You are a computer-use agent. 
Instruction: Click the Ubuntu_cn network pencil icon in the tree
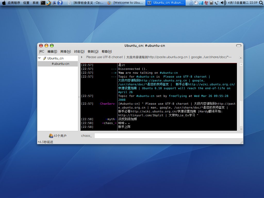(x=45, y=58)
